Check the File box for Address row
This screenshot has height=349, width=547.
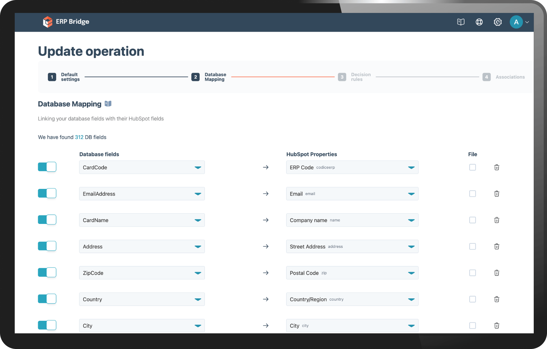click(472, 246)
